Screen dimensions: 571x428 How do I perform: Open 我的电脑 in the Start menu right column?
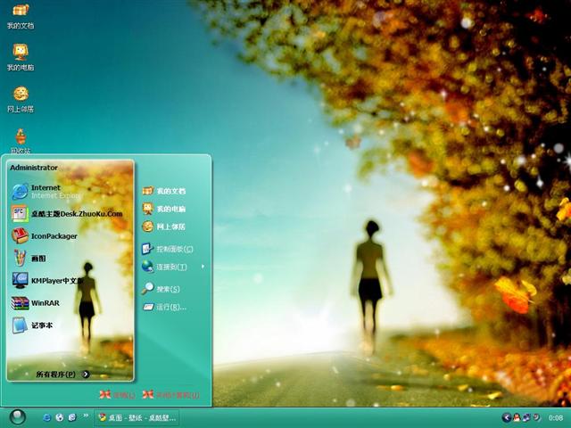[164, 209]
